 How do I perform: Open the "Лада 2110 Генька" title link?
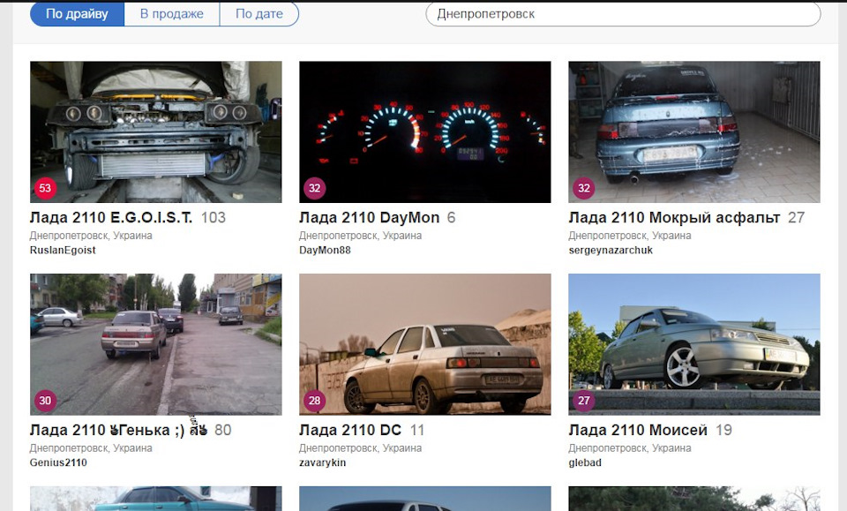point(119,430)
